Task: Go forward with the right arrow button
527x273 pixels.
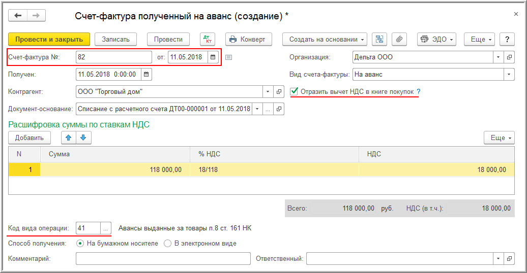Action: (x=36, y=15)
